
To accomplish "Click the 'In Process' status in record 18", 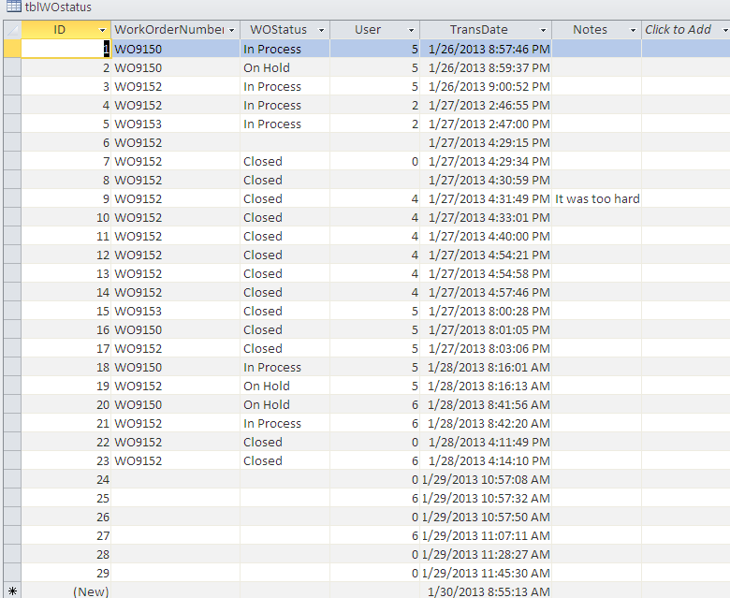I will click(x=285, y=367).
